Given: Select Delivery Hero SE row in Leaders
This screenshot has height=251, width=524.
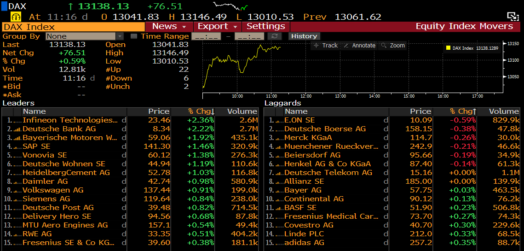Looking at the screenshot, I should coord(130,216).
